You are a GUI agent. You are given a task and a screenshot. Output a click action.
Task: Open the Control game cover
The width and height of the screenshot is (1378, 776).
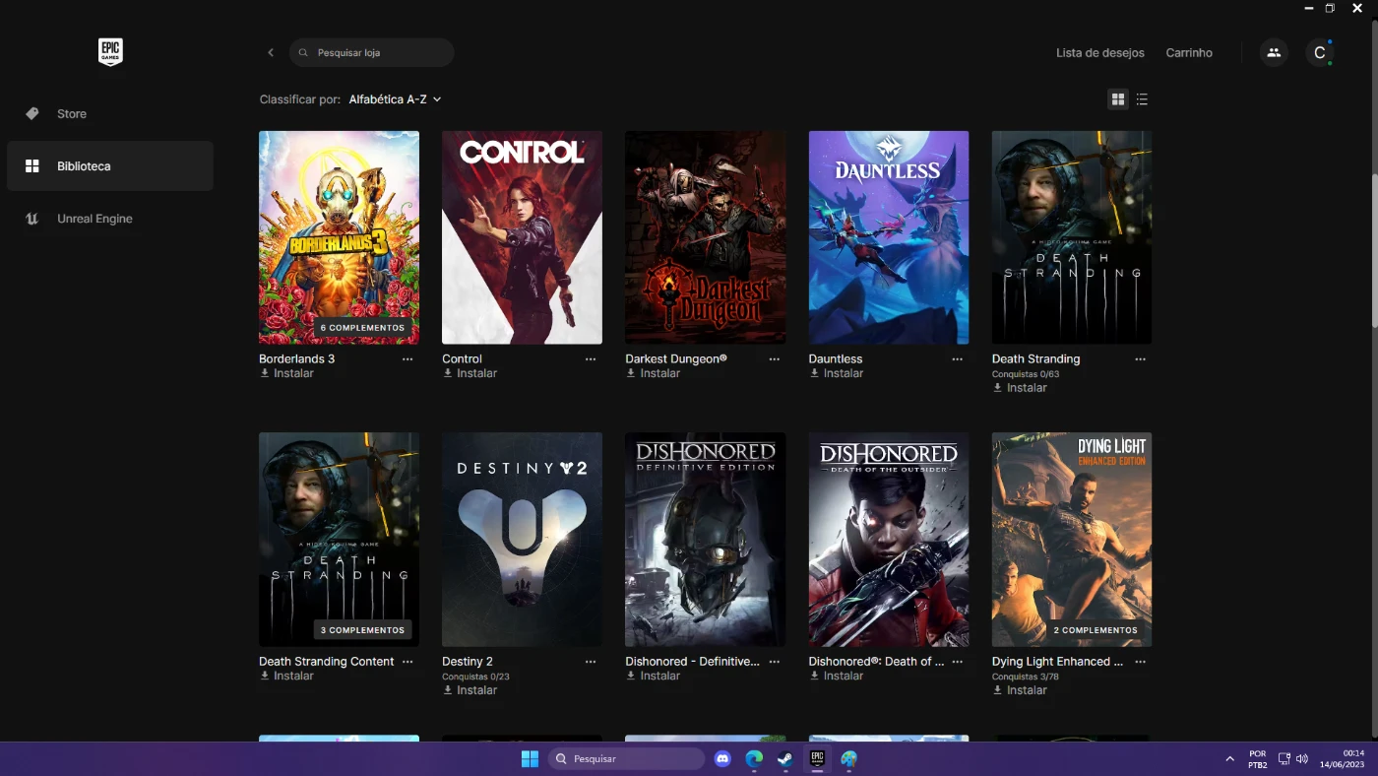(x=522, y=237)
